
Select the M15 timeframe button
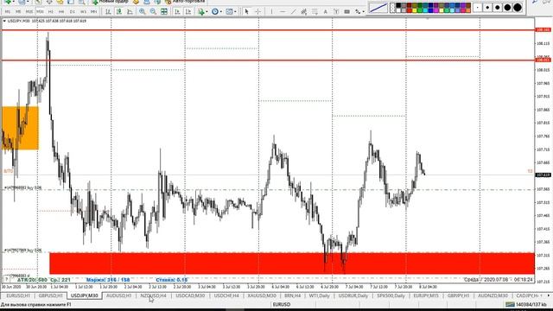29,11
